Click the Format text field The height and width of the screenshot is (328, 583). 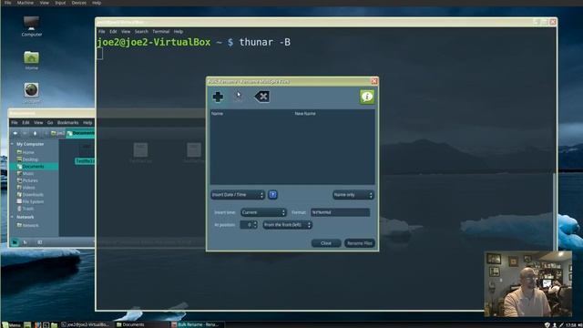(x=340, y=212)
